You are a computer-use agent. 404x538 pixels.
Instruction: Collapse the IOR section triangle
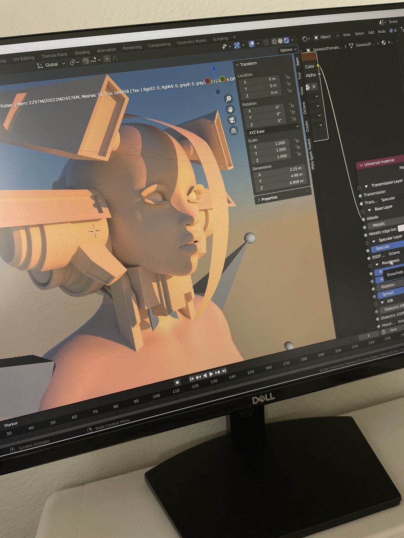click(x=382, y=302)
